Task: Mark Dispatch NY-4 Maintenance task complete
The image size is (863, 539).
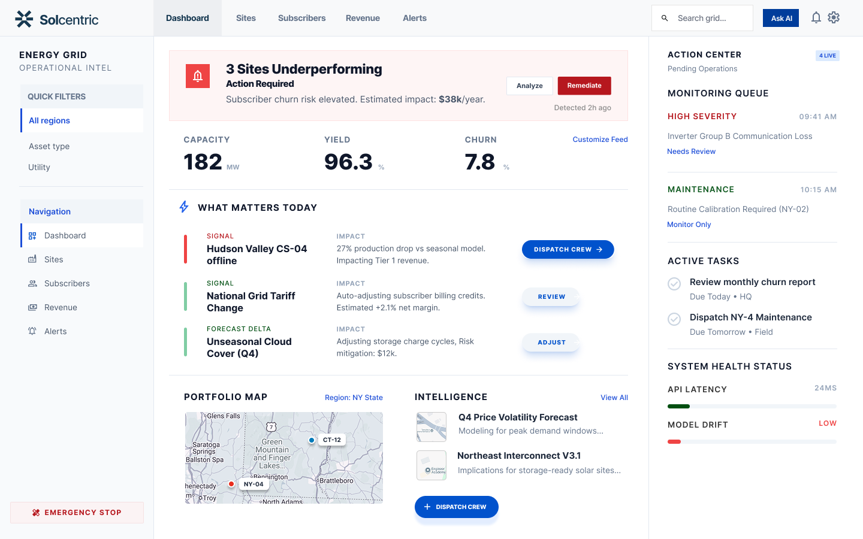Action: (674, 319)
